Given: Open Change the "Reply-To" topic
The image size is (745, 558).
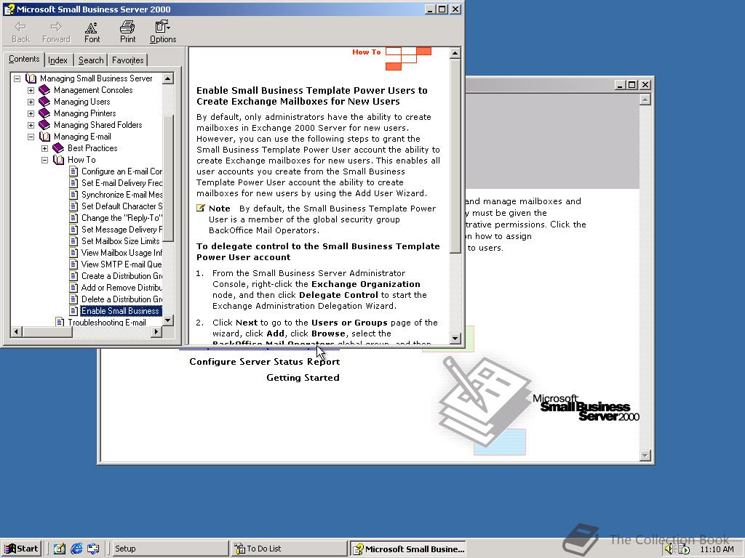Looking at the screenshot, I should pos(121,218).
